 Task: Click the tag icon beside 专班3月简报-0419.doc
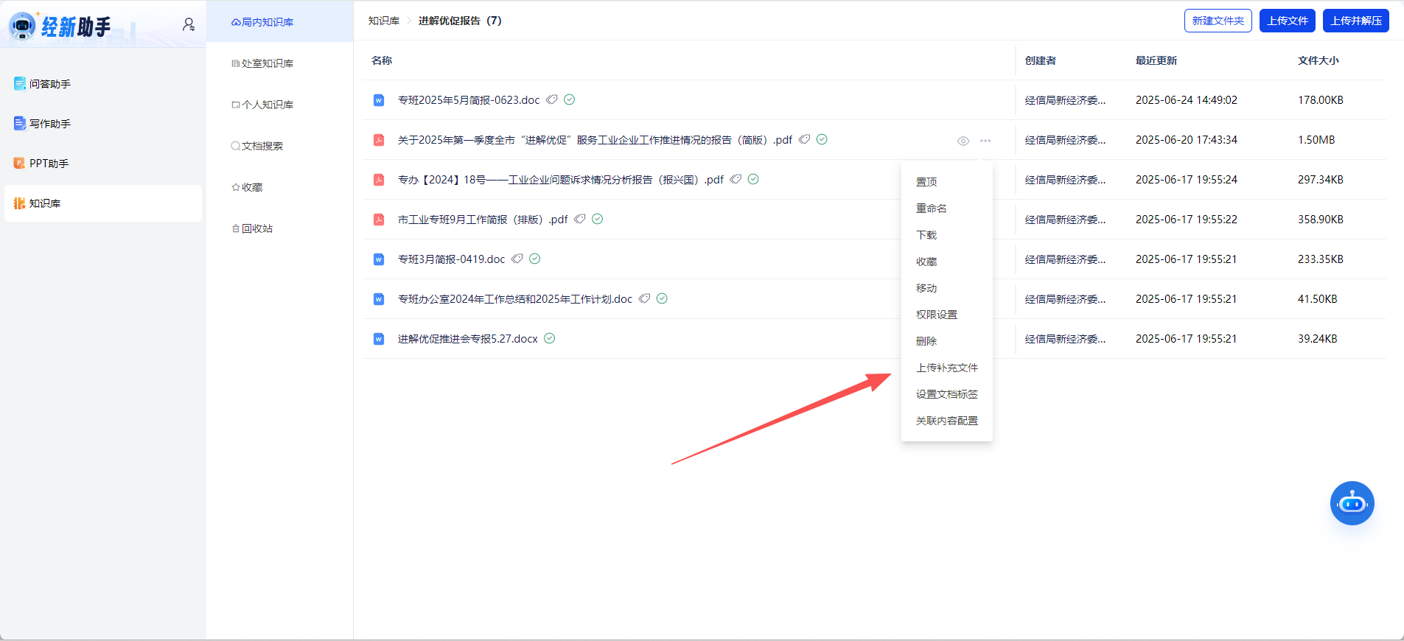(517, 259)
